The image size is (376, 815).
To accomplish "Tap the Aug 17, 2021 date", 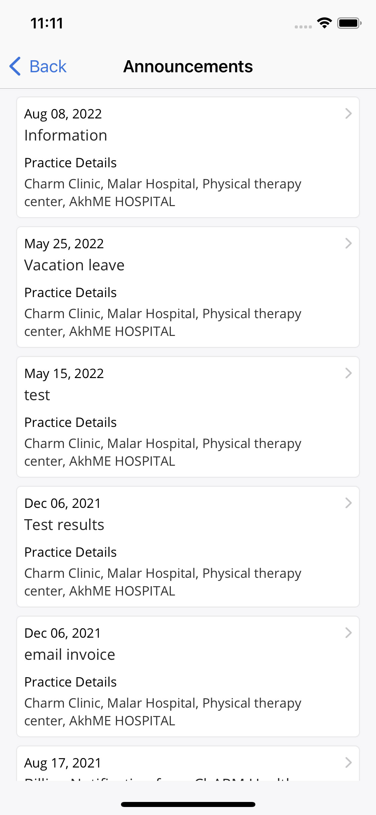I will coord(62,763).
